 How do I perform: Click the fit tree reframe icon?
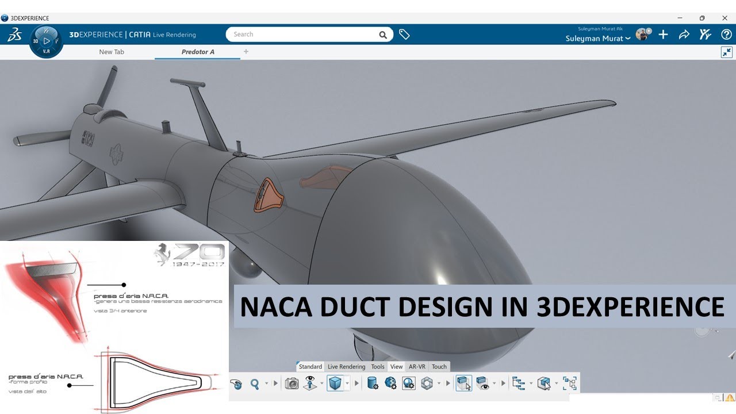pyautogui.click(x=570, y=384)
